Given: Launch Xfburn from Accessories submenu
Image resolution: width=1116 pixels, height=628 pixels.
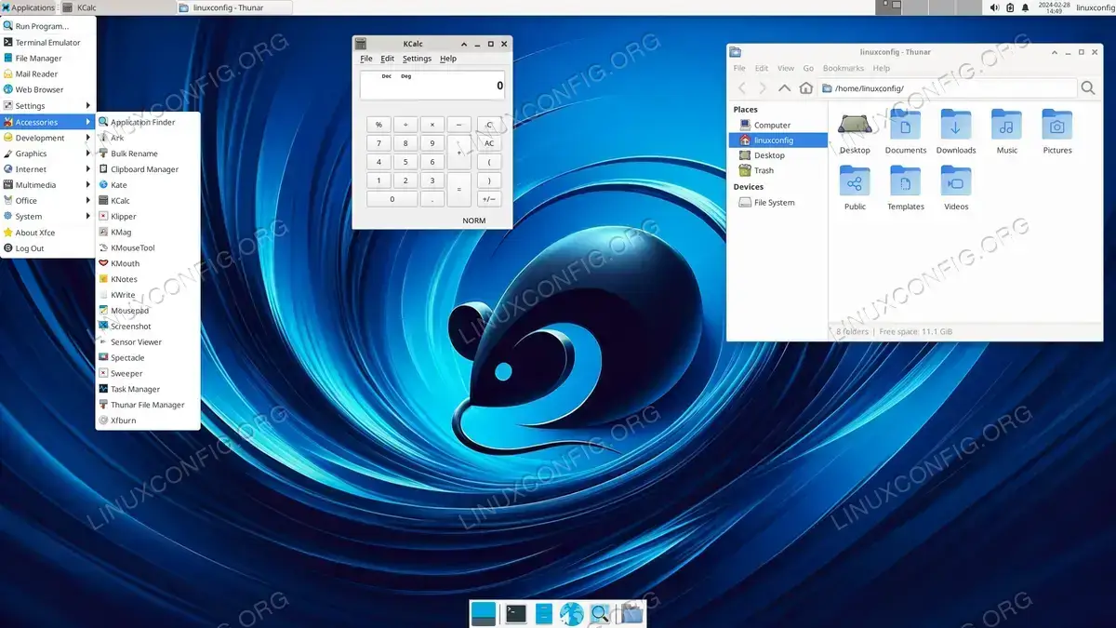Looking at the screenshot, I should [149, 421].
